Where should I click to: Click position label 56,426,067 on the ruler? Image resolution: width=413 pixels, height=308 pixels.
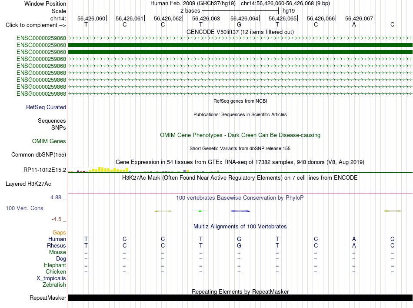(x=359, y=18)
